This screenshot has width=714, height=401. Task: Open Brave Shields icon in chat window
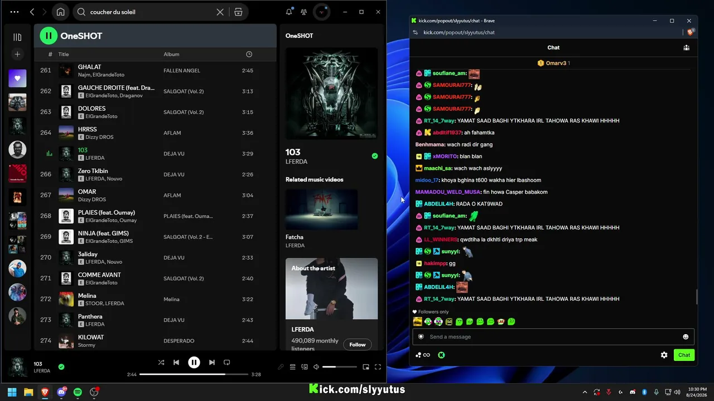pos(690,32)
